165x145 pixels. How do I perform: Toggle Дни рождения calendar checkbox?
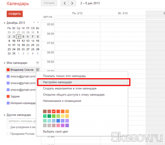(8, 127)
